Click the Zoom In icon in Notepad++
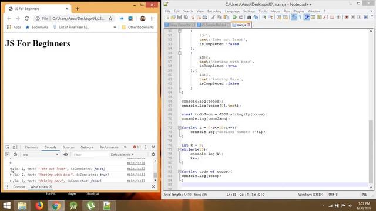This screenshot has width=376, height=211. [x=264, y=17]
